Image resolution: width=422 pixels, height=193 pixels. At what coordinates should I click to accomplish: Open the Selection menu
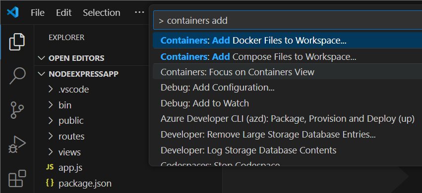102,12
